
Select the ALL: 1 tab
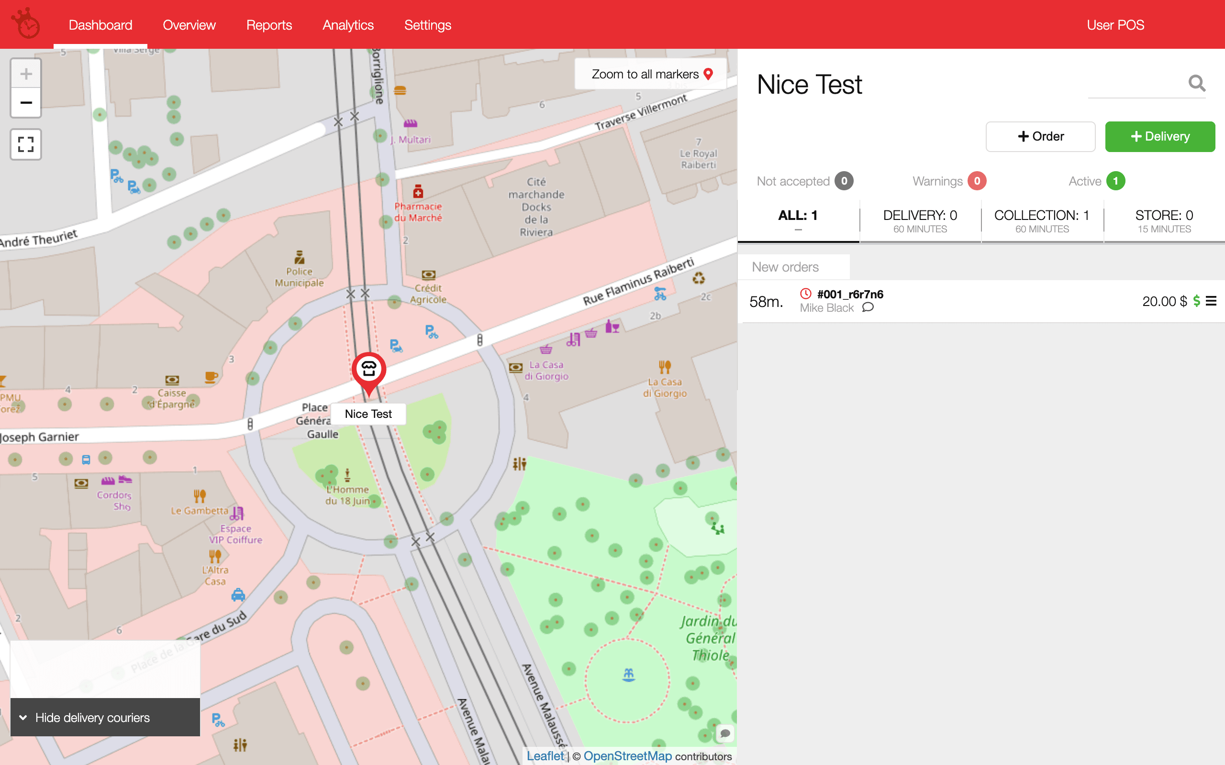coord(798,221)
